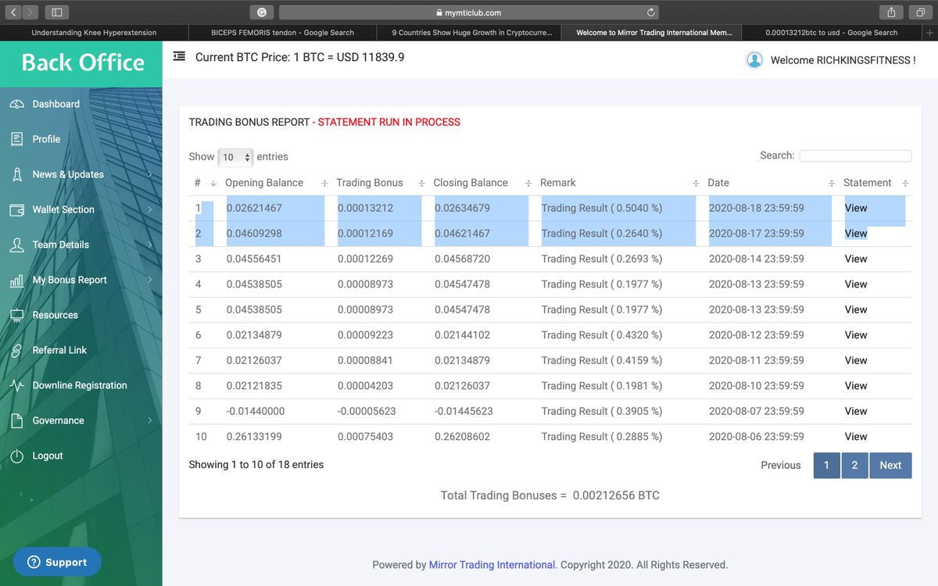The image size is (938, 586).
Task: Select page 1 pagination button
Action: (x=826, y=465)
